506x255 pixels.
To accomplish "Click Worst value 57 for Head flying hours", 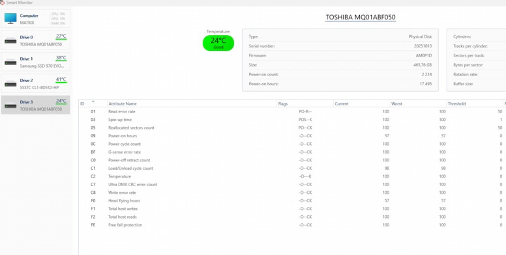I will [x=443, y=200].
